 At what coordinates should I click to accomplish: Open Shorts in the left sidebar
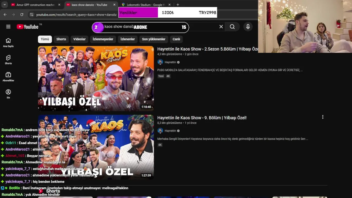tap(8, 60)
